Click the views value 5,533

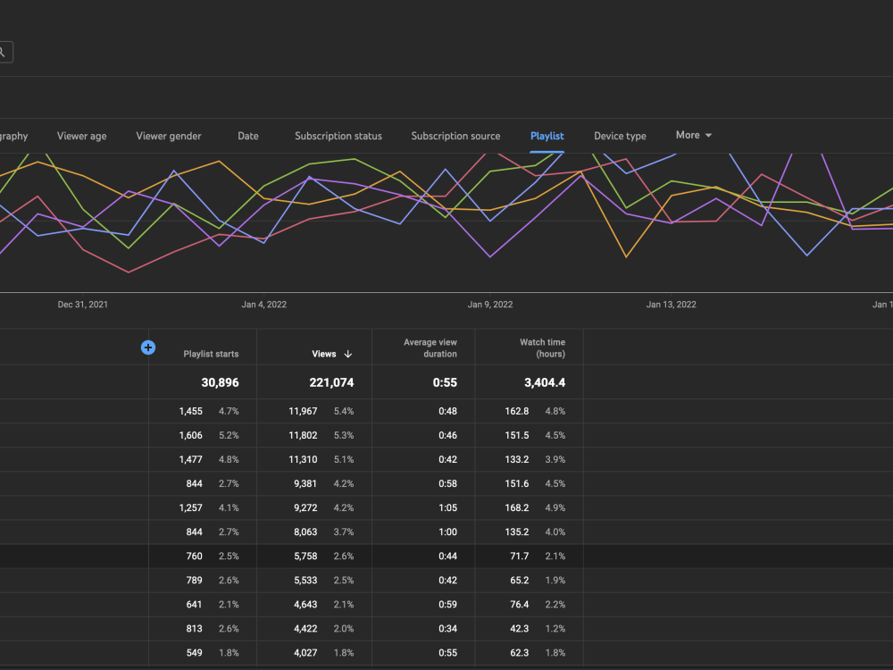click(x=305, y=580)
